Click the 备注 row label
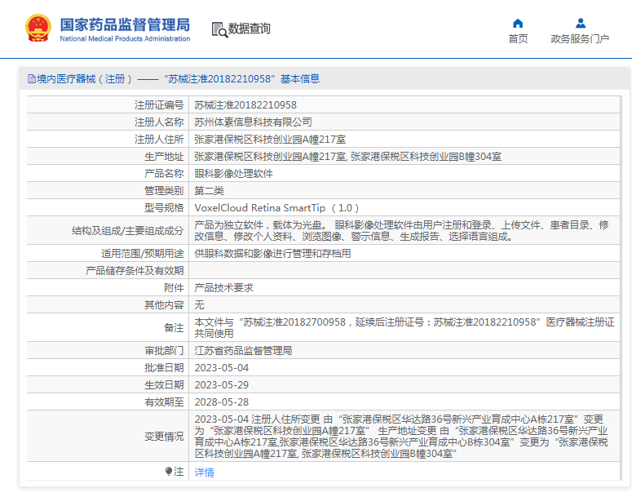632x497 pixels. (x=175, y=327)
